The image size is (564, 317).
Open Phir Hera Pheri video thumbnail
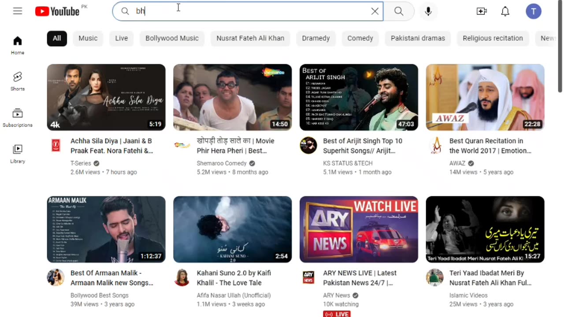coord(233,97)
